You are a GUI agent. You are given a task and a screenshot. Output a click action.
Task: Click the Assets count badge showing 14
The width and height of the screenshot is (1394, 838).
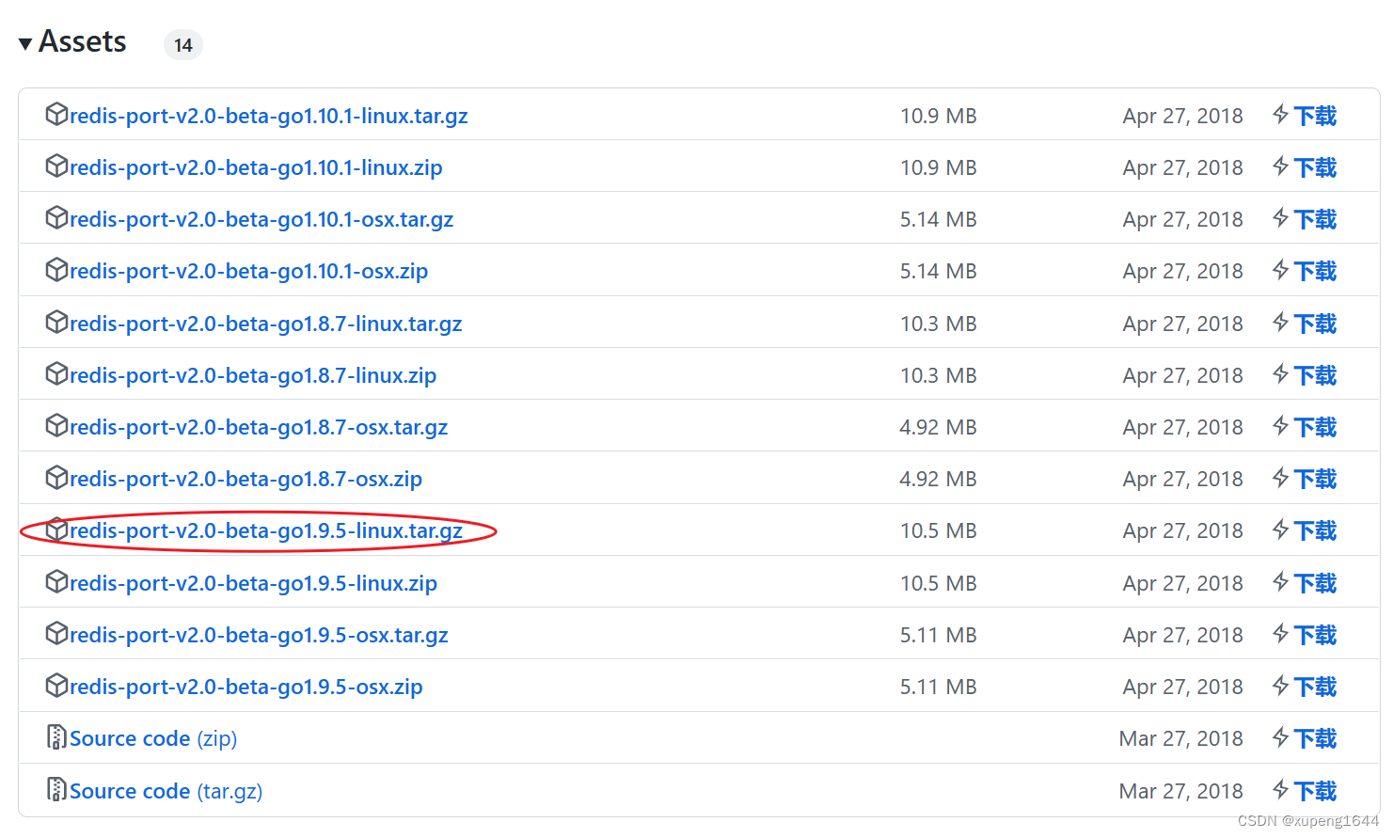[183, 45]
